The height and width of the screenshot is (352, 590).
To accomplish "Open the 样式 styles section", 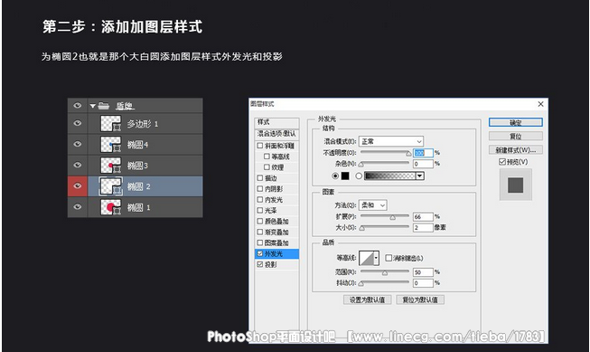I will [277, 122].
